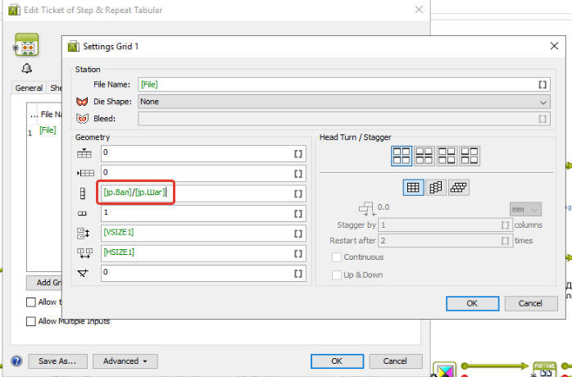The width and height of the screenshot is (572, 377).
Task: Select fourth head turn layout icon
Action: (x=470, y=156)
